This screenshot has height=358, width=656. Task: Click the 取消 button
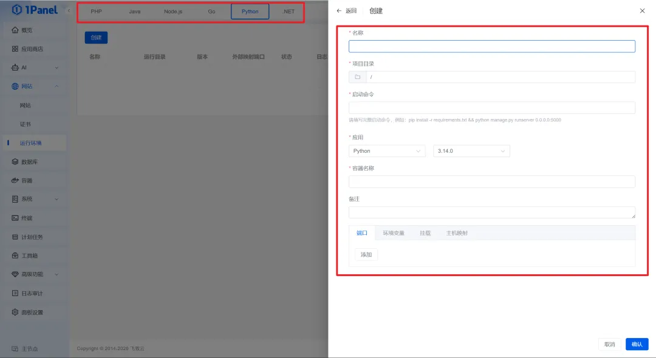[x=610, y=344]
